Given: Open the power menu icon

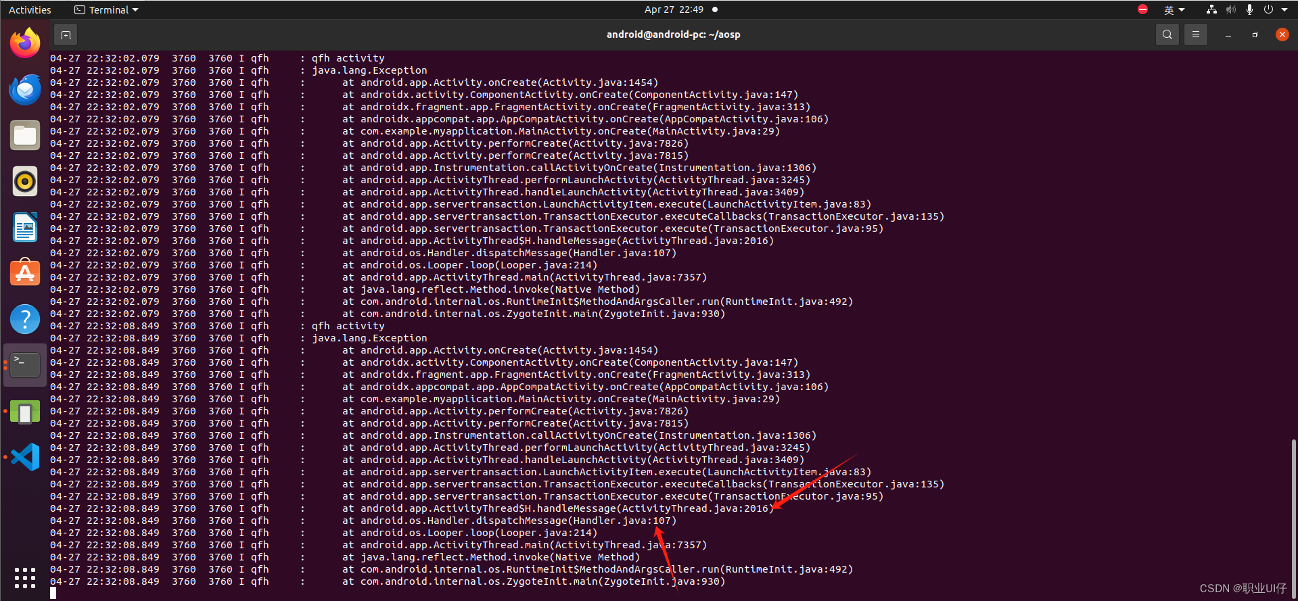Looking at the screenshot, I should coord(1268,9).
